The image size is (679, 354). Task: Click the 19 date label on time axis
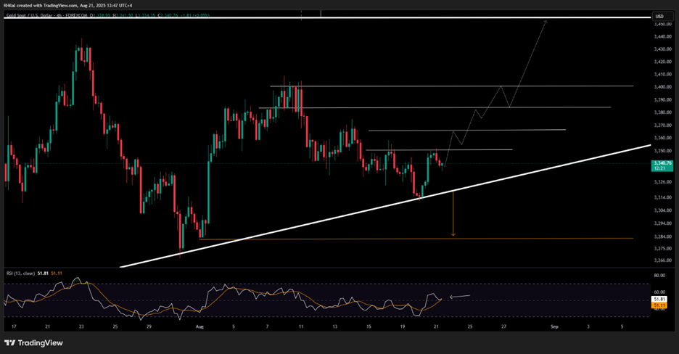pyautogui.click(x=403, y=326)
